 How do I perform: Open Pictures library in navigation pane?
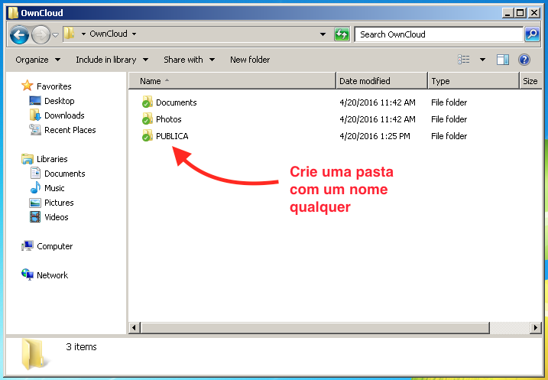59,203
